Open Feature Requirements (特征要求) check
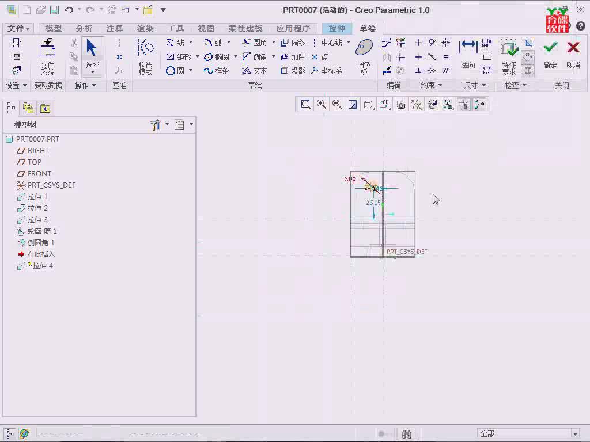590x442 pixels. pos(509,57)
